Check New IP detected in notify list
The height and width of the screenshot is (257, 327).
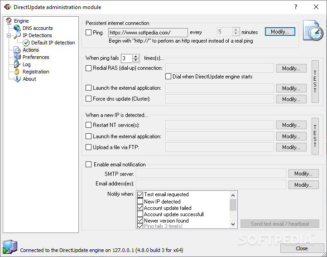pyautogui.click(x=140, y=201)
